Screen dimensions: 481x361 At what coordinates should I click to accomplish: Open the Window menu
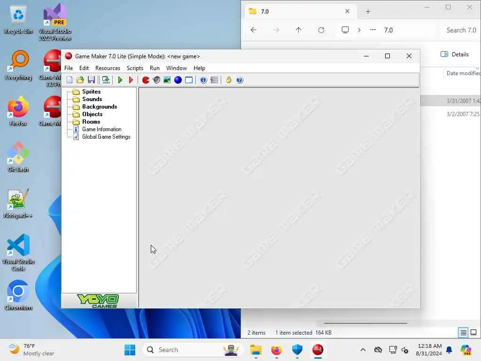click(177, 68)
